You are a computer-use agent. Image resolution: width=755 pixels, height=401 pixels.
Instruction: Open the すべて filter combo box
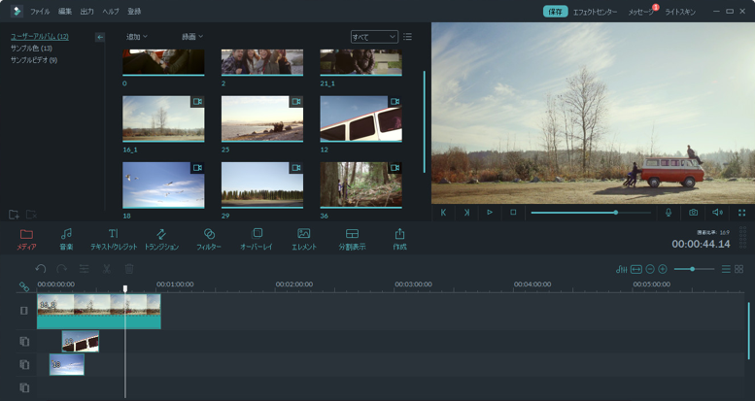pos(374,37)
